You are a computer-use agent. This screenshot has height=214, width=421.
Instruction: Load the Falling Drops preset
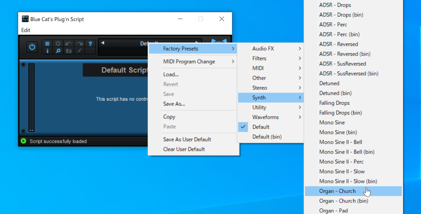point(353,103)
